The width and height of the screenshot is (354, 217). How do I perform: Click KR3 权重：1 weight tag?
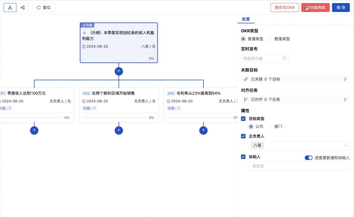(174, 108)
